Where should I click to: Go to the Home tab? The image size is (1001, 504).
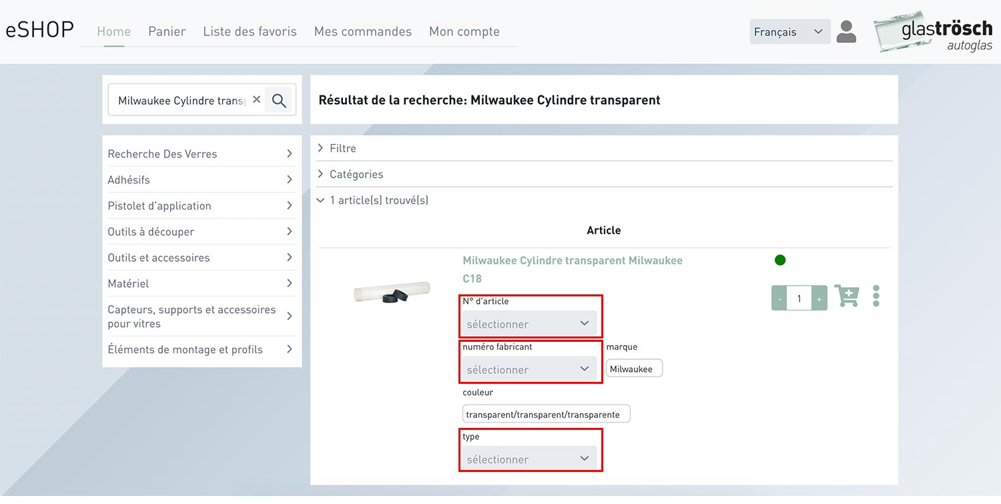[x=114, y=31]
